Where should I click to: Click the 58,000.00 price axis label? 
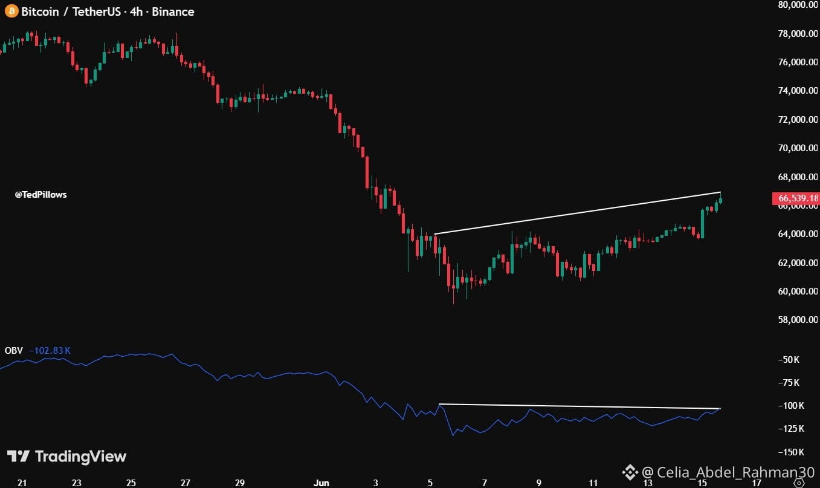[x=798, y=319]
